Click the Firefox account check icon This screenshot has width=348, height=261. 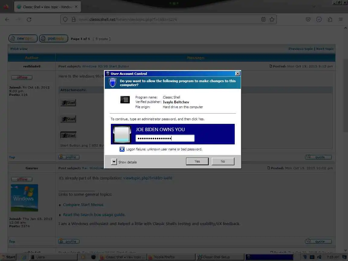[319, 20]
